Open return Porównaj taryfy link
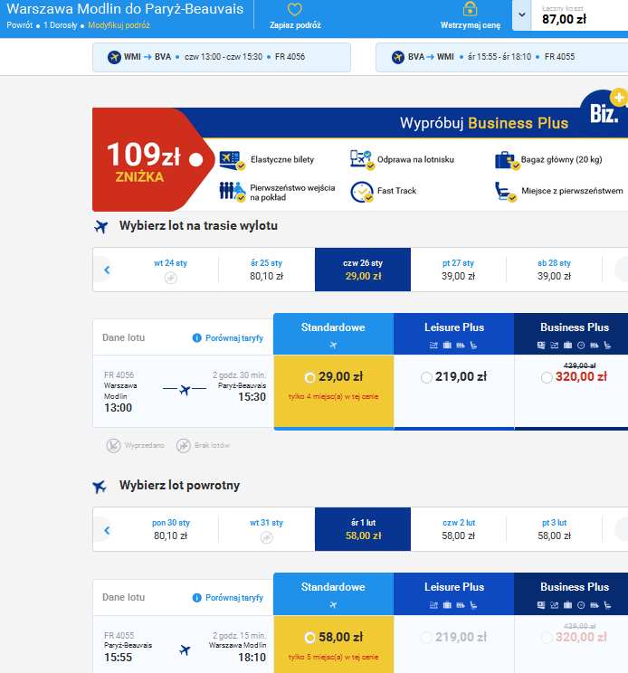 (234, 598)
